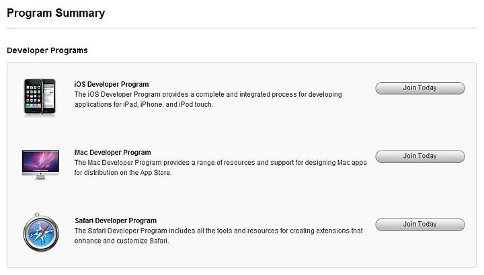
Task: Click the iMac desktop computer image
Action: (x=40, y=165)
